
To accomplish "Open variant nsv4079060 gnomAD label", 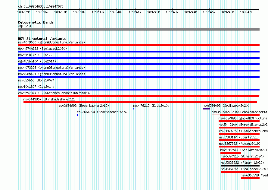I will point(51,42).
